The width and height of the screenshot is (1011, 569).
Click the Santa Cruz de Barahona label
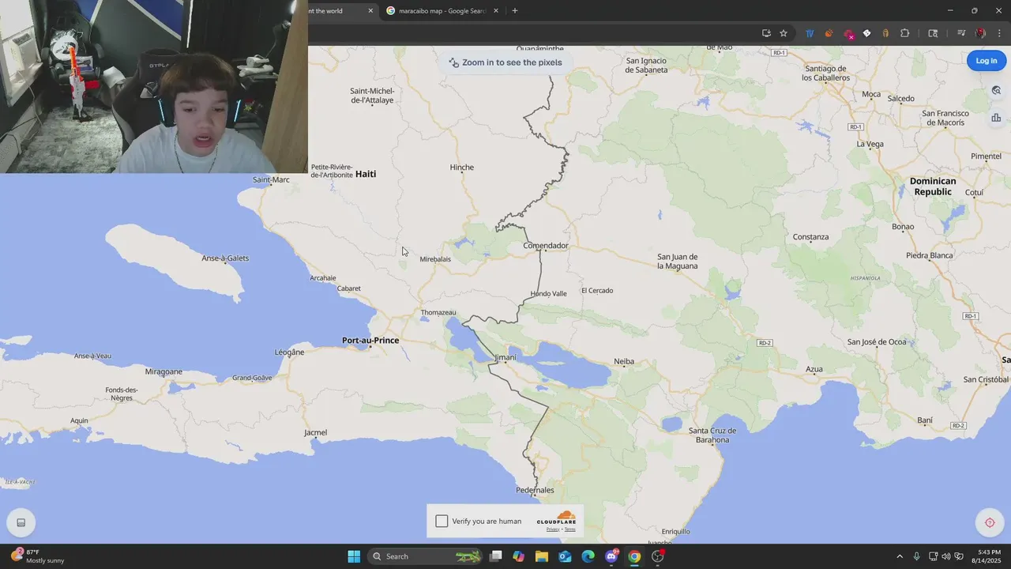(712, 435)
